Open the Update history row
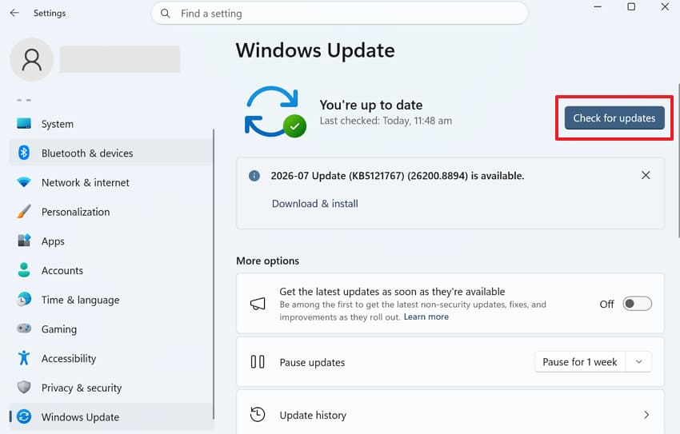This screenshot has width=680, height=434. (450, 412)
